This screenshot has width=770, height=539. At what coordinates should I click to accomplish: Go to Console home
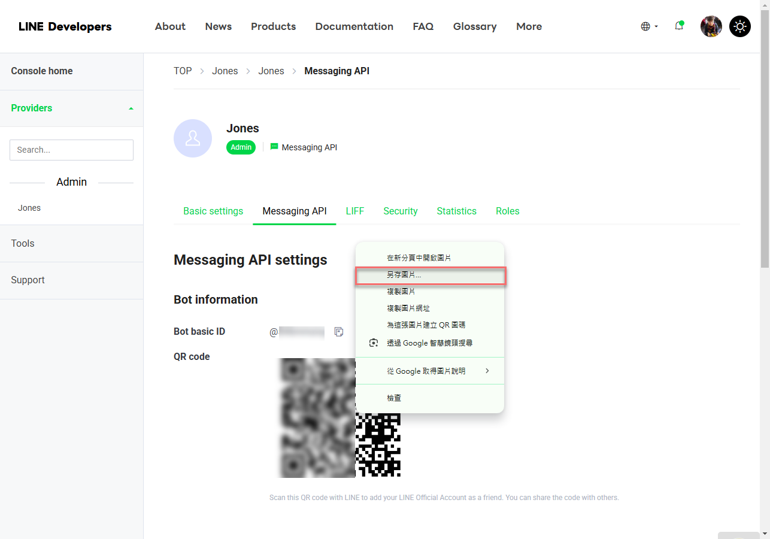coord(71,71)
